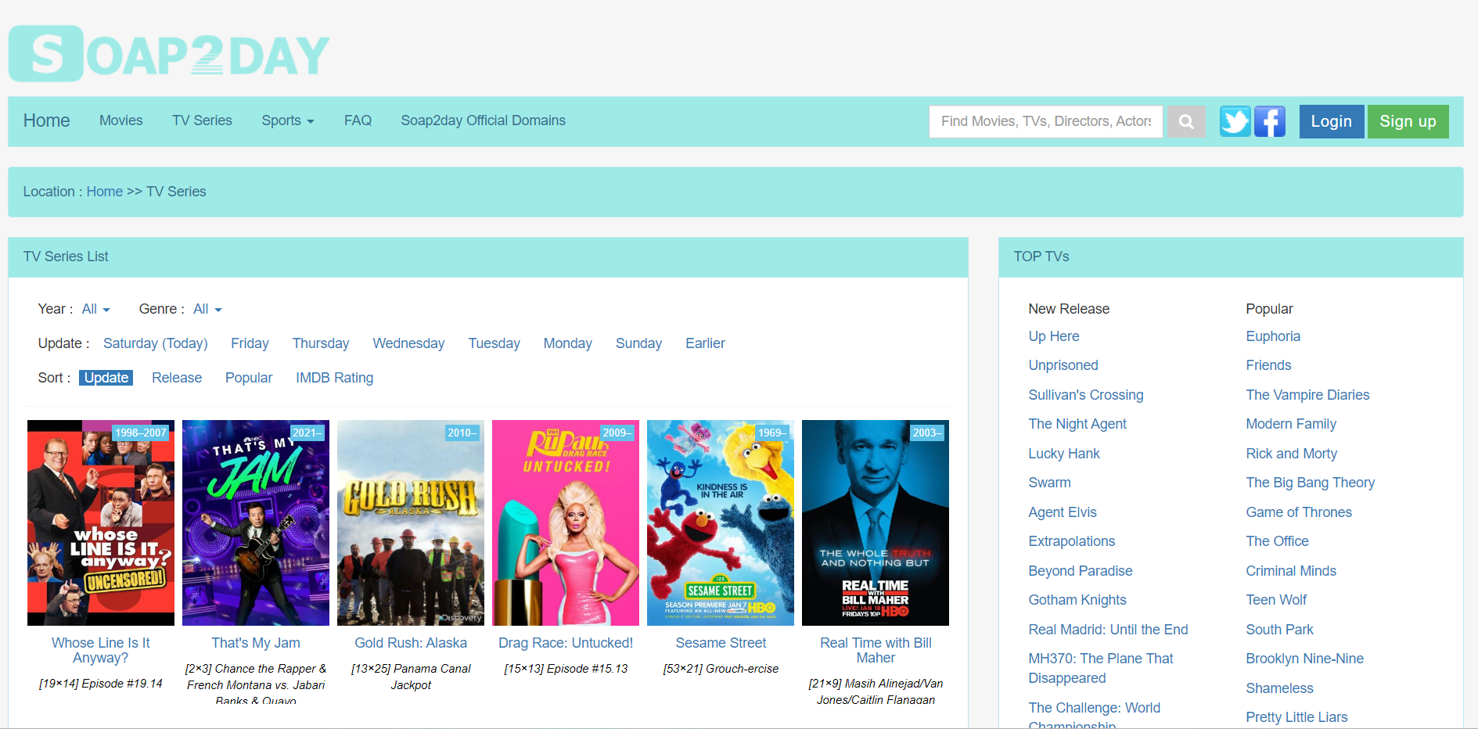The width and height of the screenshot is (1478, 729).
Task: Select the Update sort option
Action: pos(106,378)
